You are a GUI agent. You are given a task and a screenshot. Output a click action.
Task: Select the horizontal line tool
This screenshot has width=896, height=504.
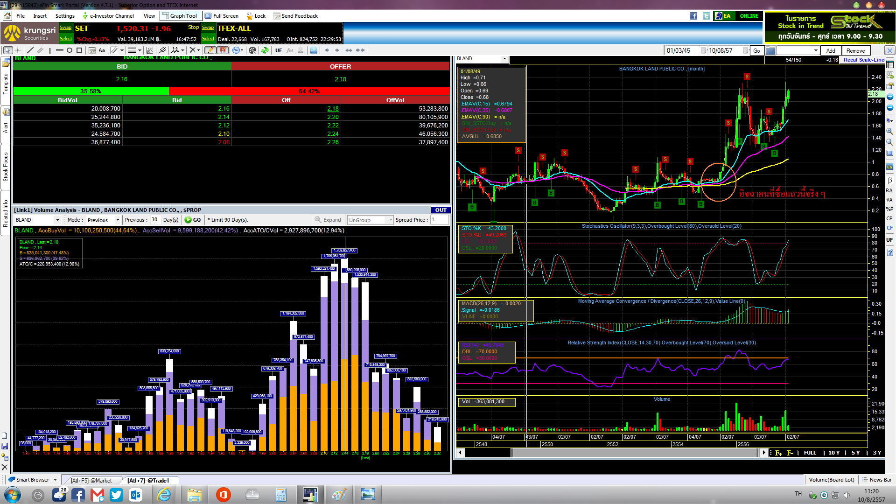60,50
